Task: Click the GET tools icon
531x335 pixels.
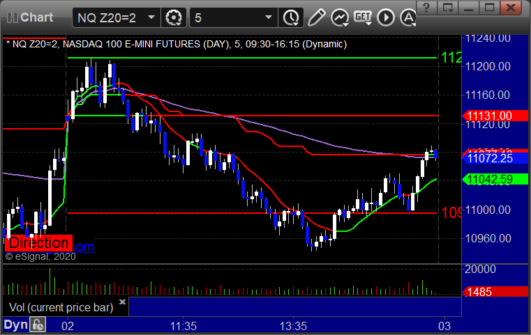Action: pos(363,17)
